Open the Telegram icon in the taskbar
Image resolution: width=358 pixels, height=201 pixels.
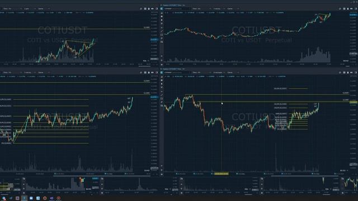tap(11, 198)
